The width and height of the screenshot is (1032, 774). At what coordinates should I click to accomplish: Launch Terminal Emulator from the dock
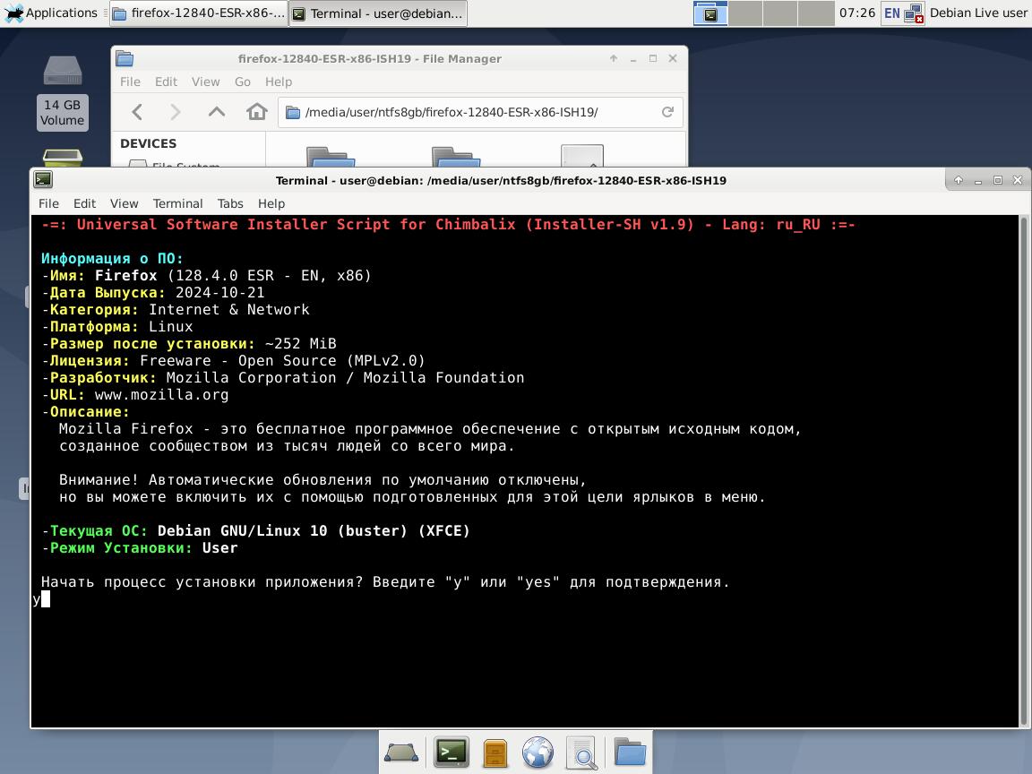[451, 752]
